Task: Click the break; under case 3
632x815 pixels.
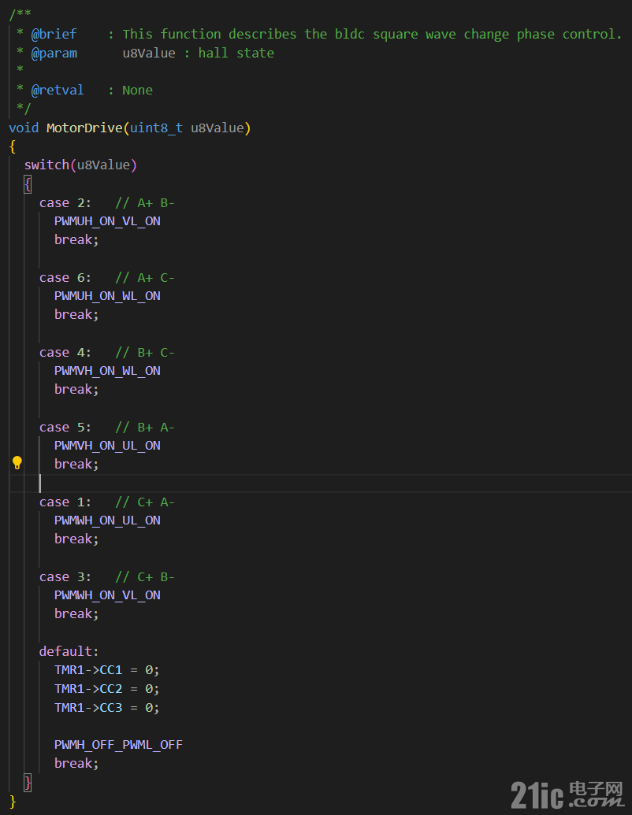Action: tap(76, 614)
